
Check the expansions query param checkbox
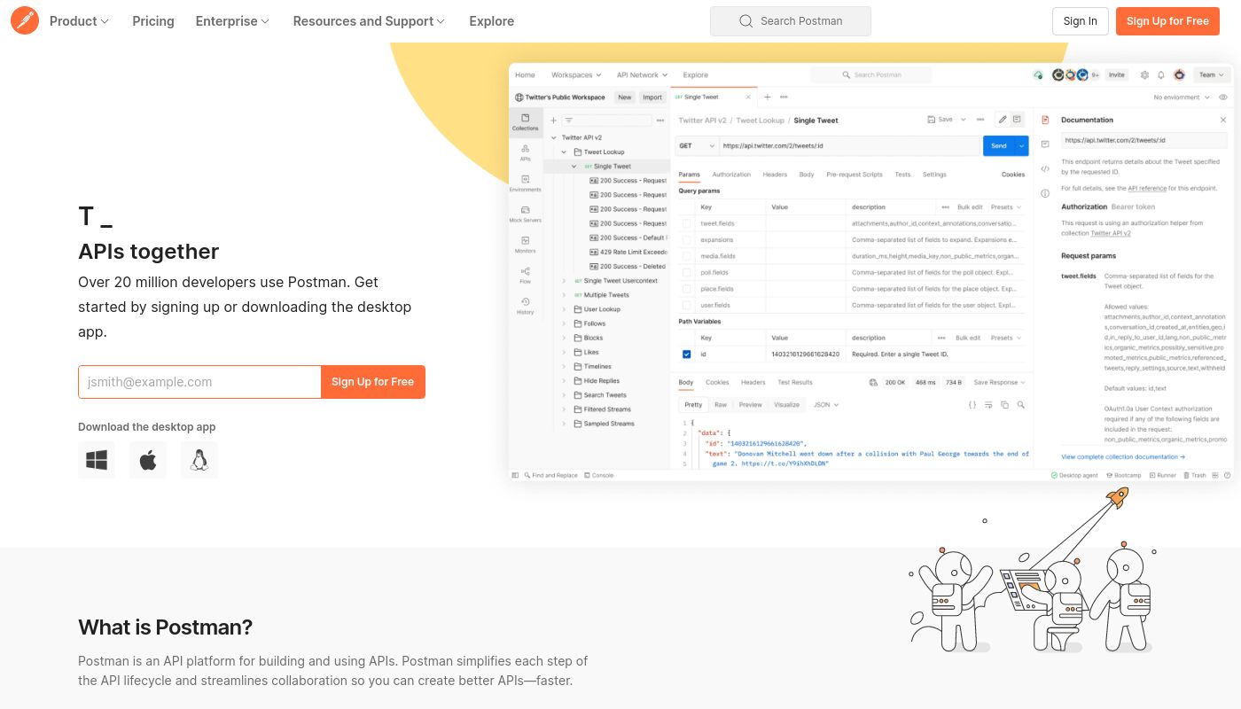coord(686,240)
